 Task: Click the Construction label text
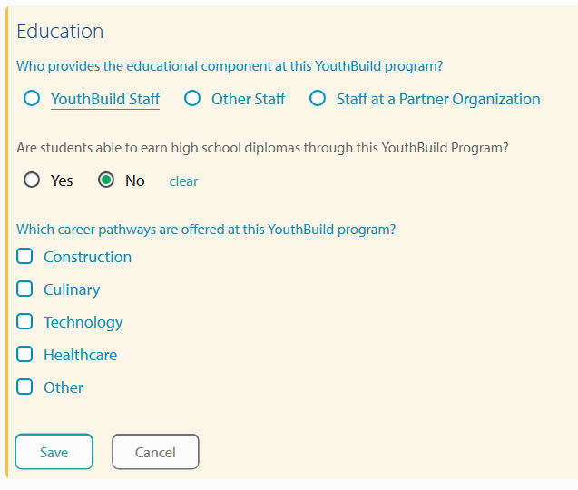[x=87, y=257]
